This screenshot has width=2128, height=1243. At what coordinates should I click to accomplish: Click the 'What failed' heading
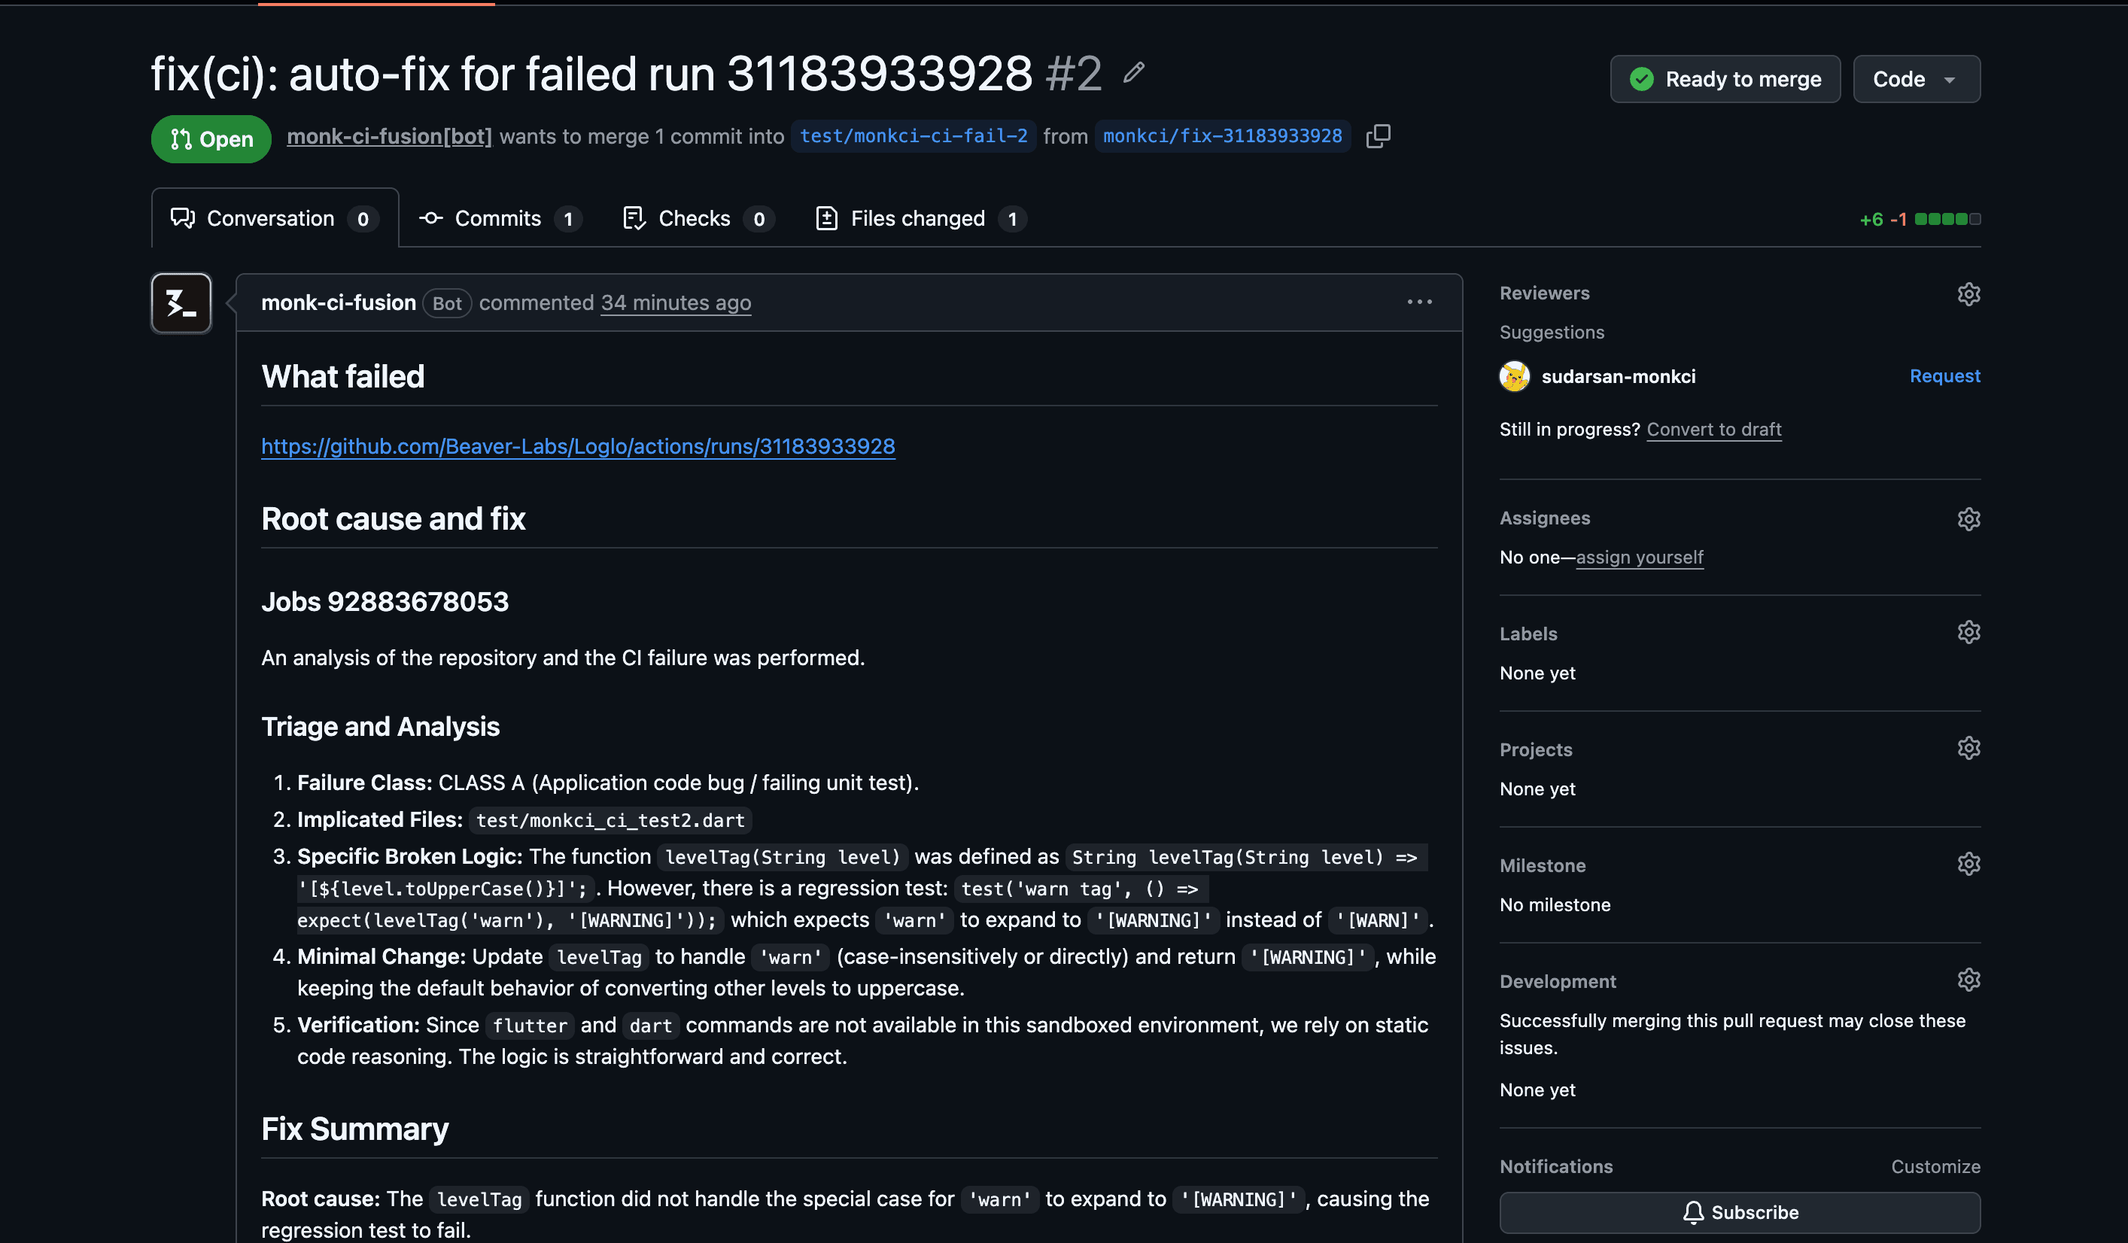click(343, 377)
